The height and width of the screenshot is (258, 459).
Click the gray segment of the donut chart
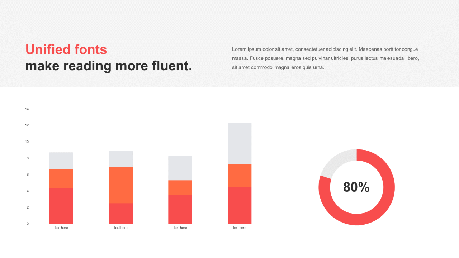pyautogui.click(x=337, y=161)
